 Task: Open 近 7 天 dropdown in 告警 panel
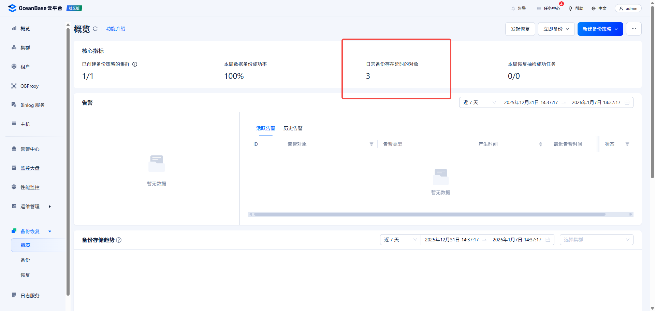(x=479, y=102)
